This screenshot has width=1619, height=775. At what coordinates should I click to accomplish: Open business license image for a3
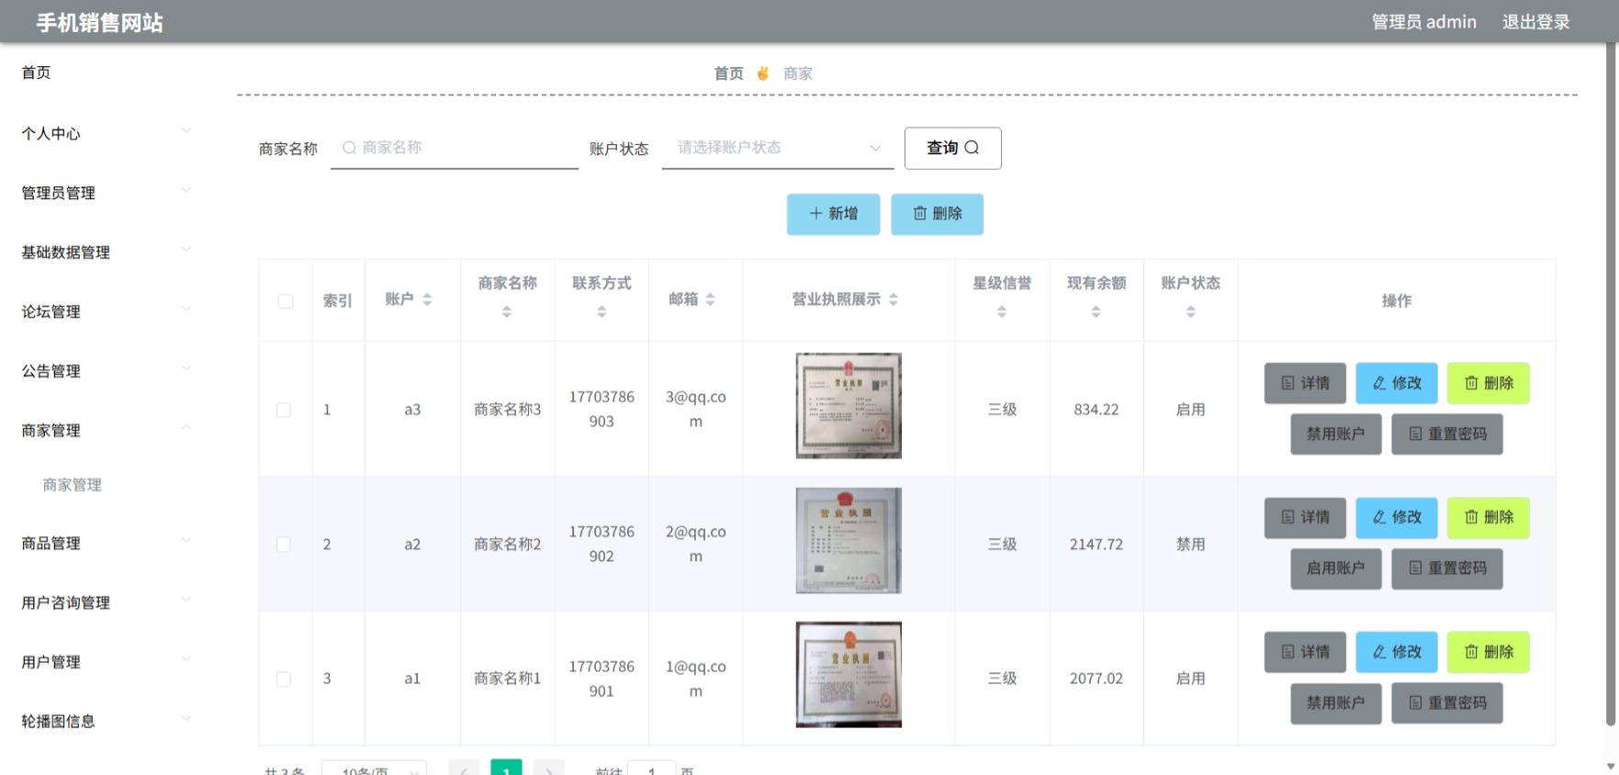[x=849, y=406]
